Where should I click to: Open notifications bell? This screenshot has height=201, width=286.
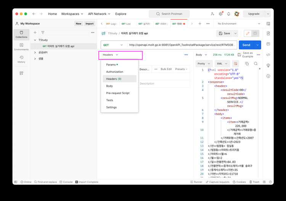(x=228, y=14)
